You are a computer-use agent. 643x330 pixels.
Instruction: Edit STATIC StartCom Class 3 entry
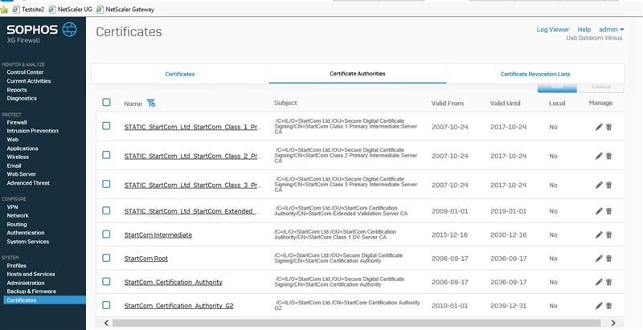click(x=599, y=185)
